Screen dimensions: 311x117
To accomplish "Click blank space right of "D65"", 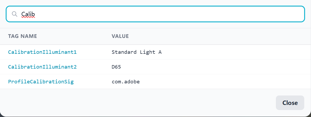I will (216, 67).
